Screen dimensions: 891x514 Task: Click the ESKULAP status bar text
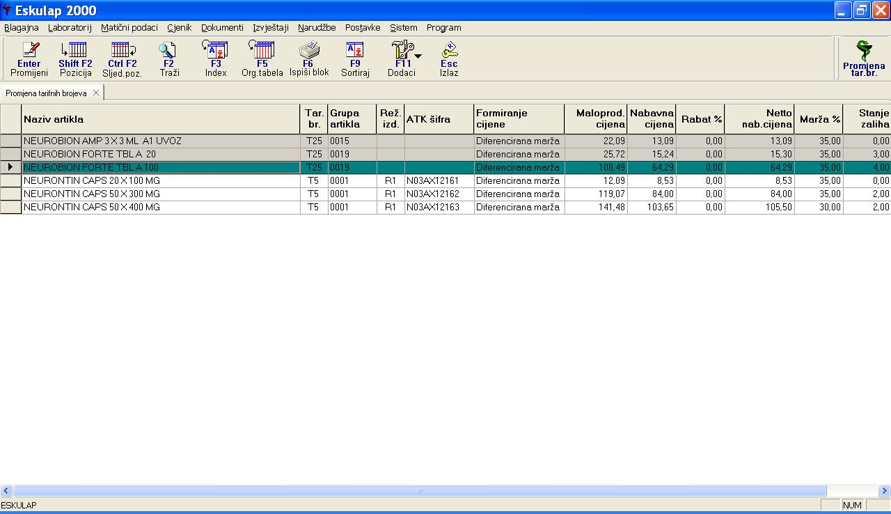19,505
